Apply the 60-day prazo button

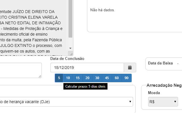click(117, 78)
